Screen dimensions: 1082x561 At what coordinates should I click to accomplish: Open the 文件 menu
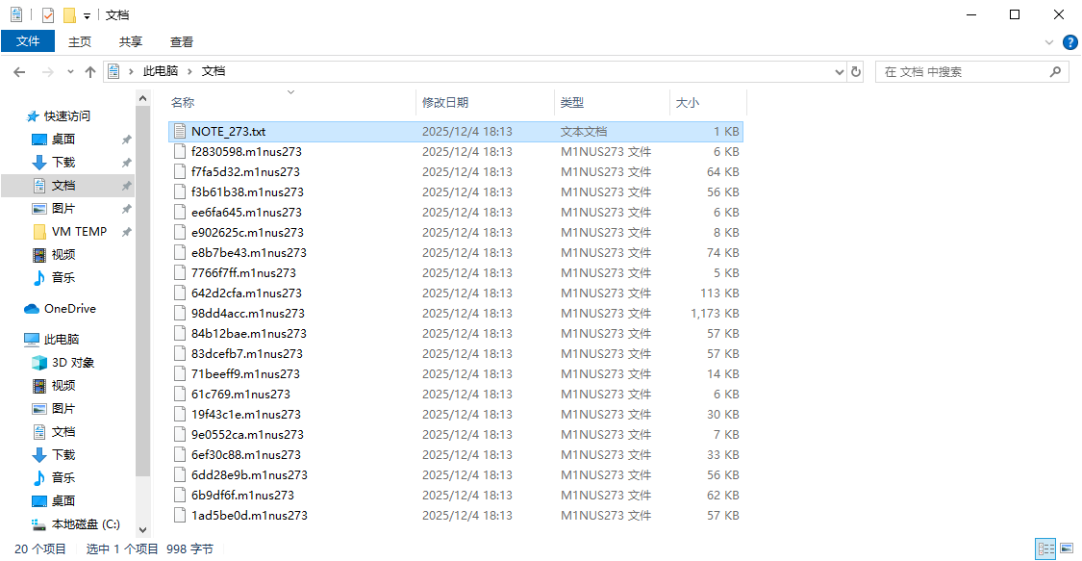pos(28,41)
